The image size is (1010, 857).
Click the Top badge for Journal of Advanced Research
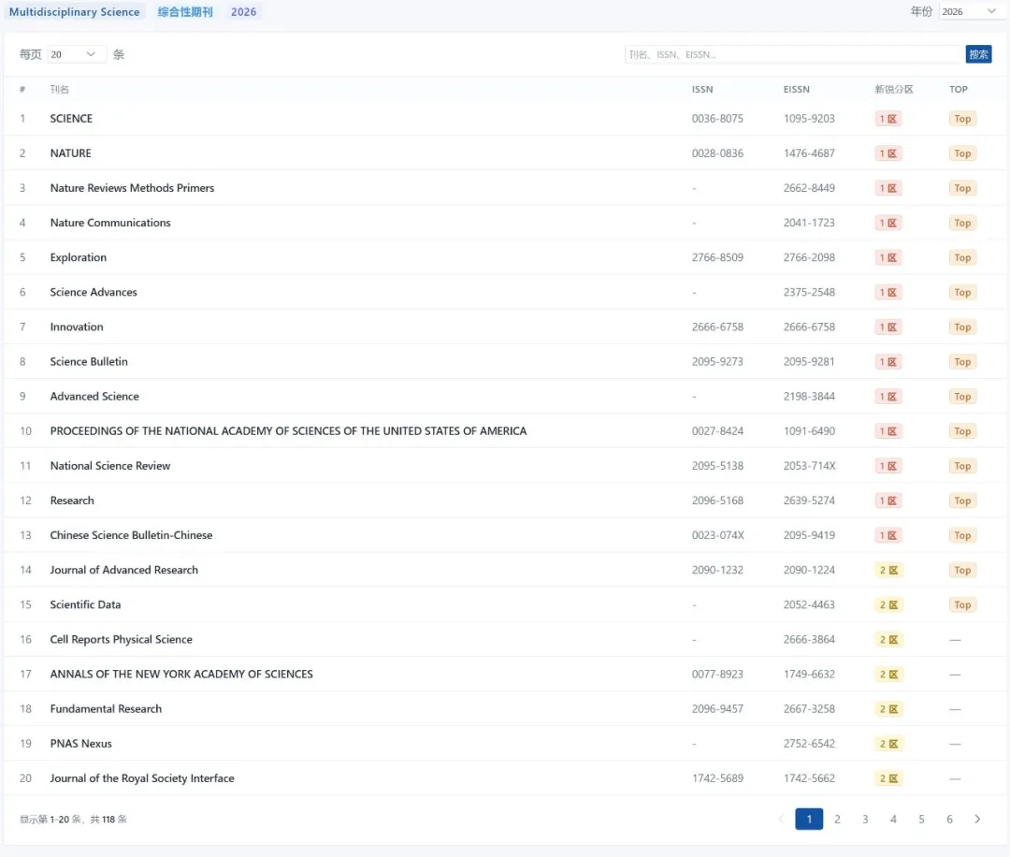(962, 571)
